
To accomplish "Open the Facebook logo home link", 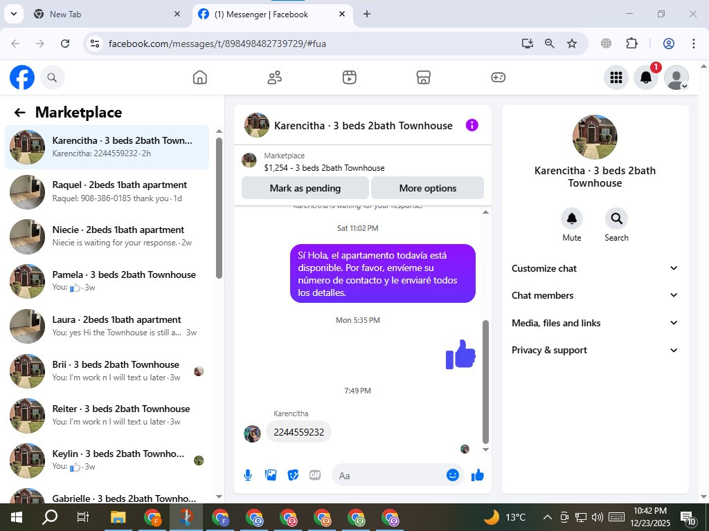I will (x=21, y=77).
